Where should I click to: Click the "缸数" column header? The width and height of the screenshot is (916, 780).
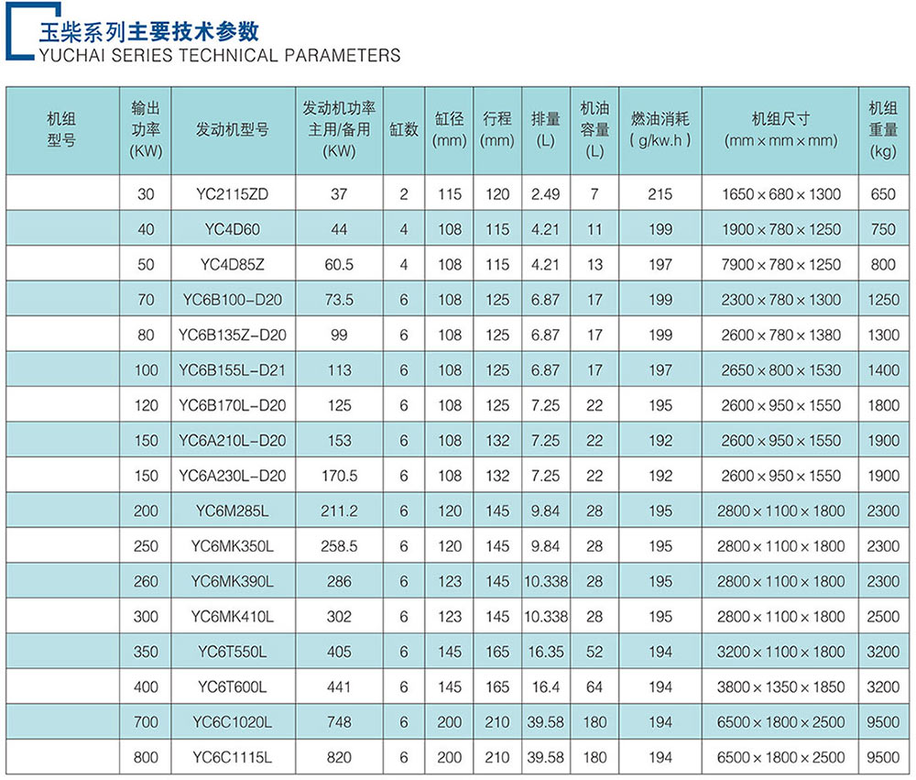[x=404, y=130]
